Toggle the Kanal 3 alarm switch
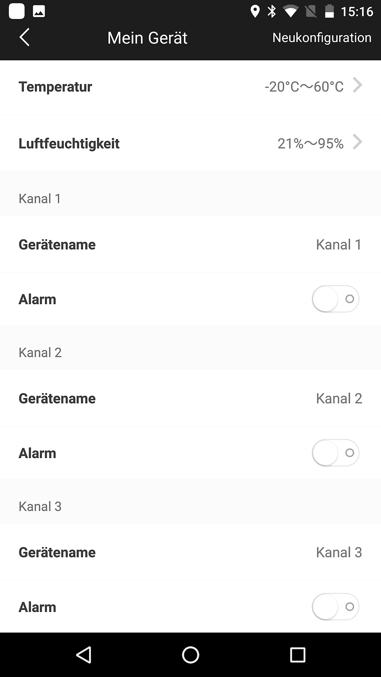Screen dimensions: 381x677 coord(335,607)
